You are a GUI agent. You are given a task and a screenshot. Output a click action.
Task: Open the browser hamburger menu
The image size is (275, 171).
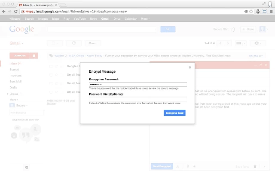(x=271, y=11)
